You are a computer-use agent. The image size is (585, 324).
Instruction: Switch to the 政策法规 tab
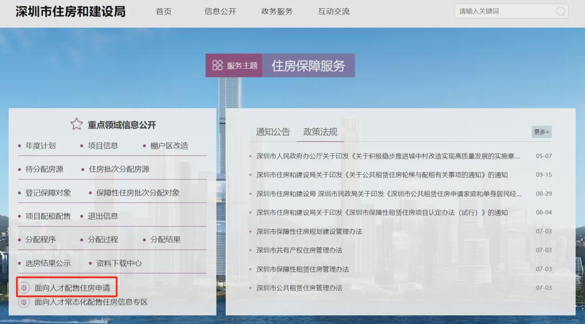click(320, 132)
